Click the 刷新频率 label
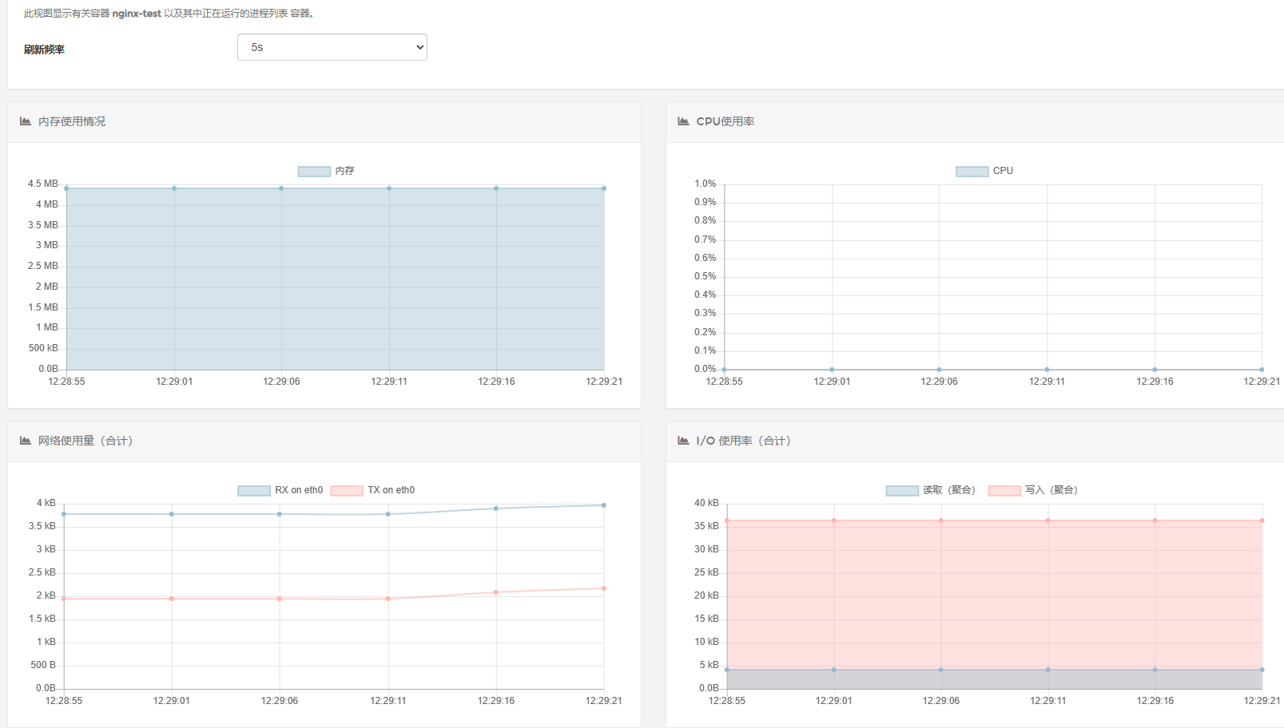The height and width of the screenshot is (728, 1284). (x=44, y=49)
